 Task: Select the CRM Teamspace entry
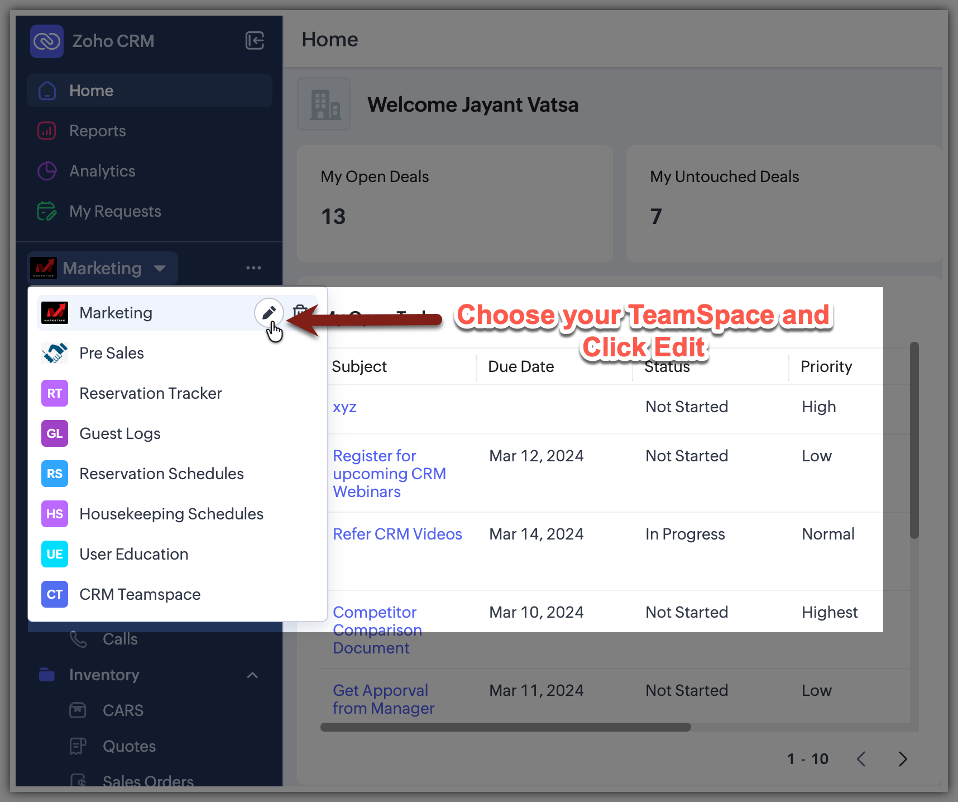point(178,594)
